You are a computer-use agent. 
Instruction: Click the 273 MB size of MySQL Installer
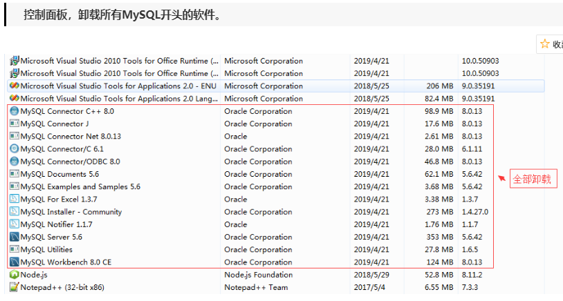click(x=440, y=211)
